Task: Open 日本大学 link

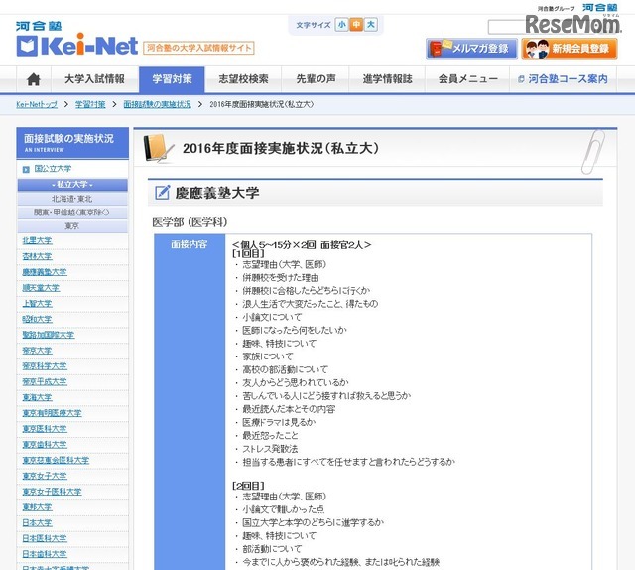Action: (x=37, y=523)
